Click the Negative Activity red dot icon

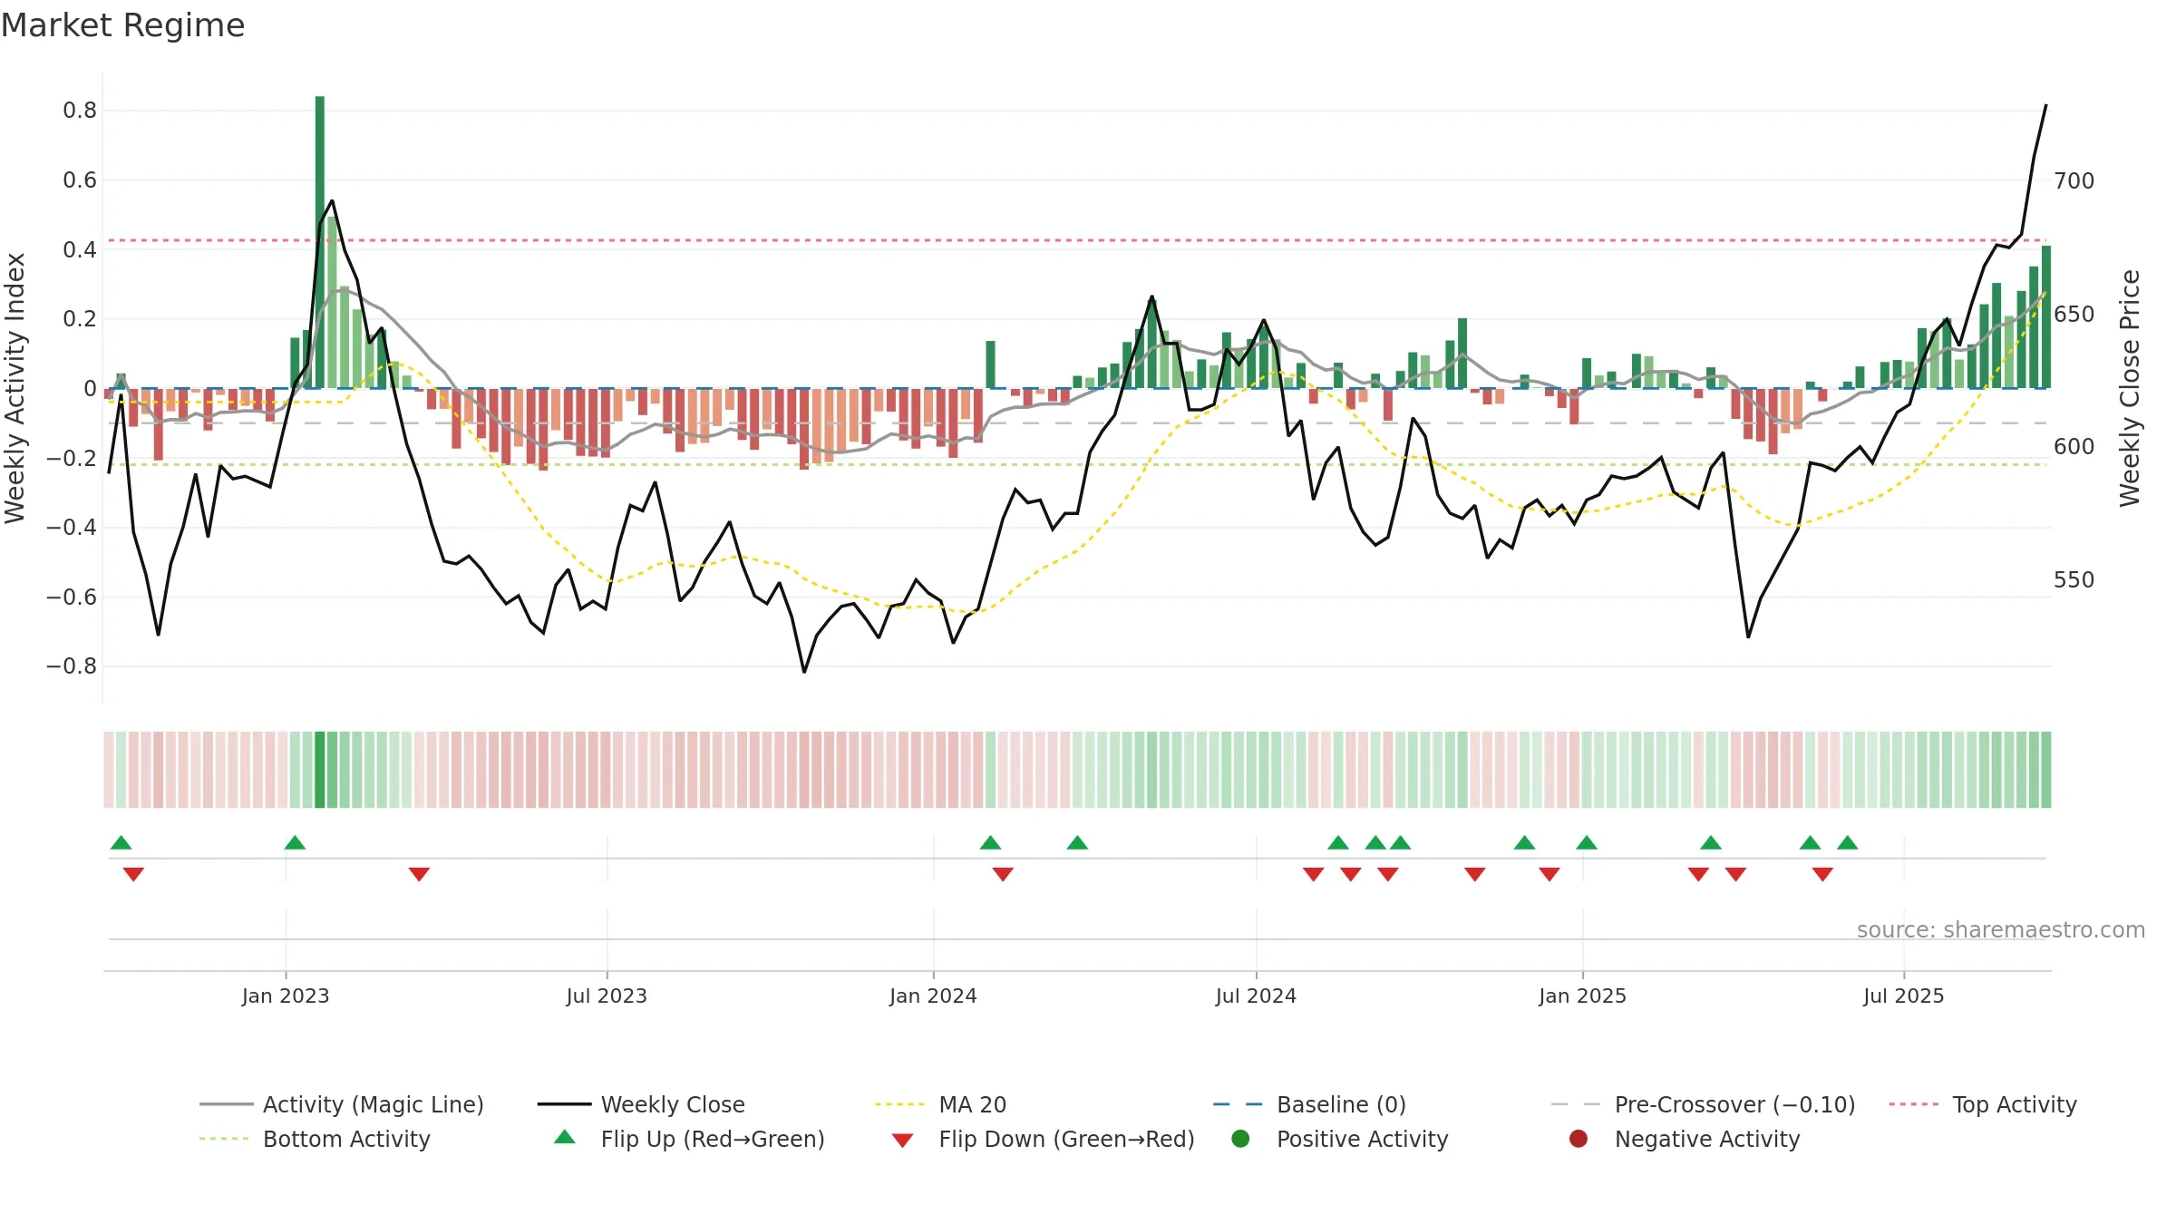(x=1579, y=1139)
